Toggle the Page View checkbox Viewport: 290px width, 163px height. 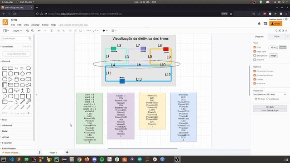(x=255, y=51)
